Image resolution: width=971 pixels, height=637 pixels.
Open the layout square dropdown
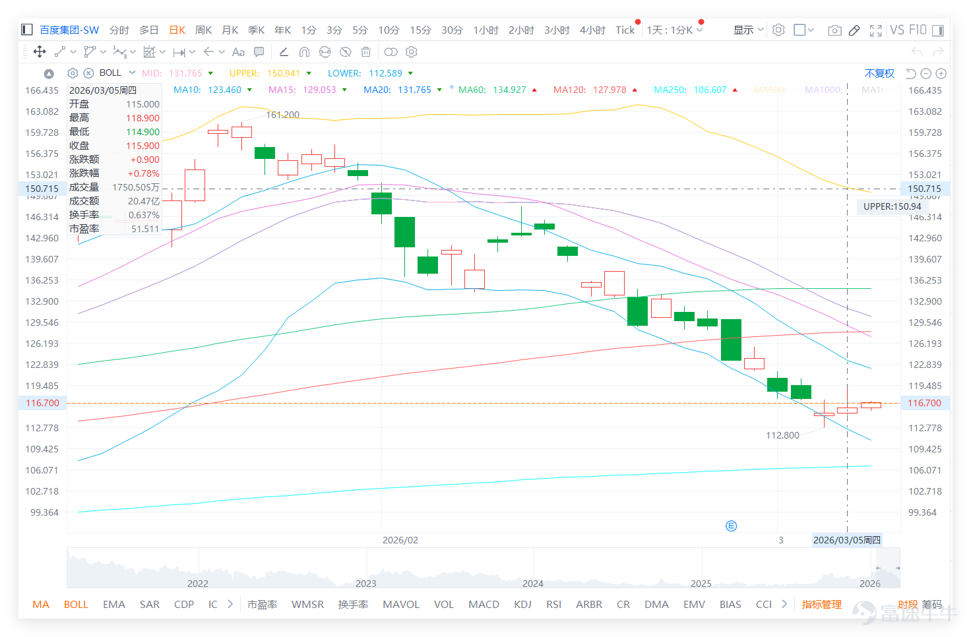804,30
